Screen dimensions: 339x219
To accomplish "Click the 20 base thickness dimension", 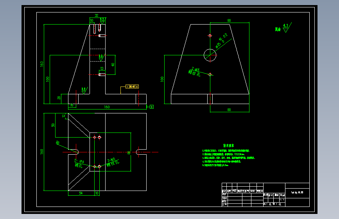I will pyautogui.click(x=59, y=98).
